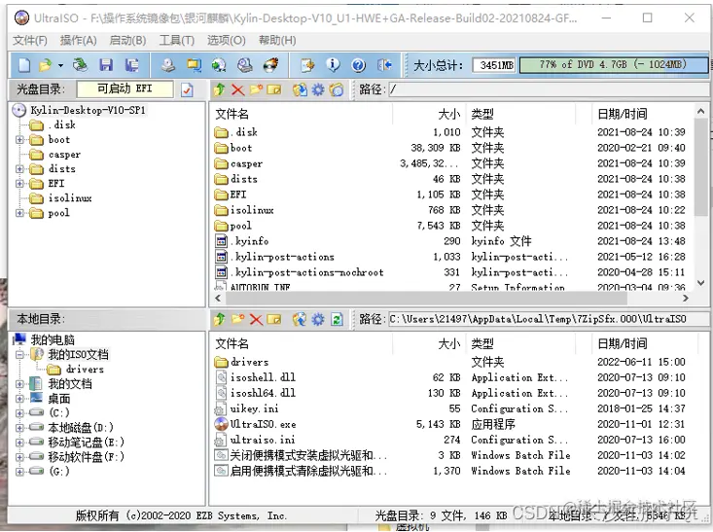Click the 大小总计 field showing 3451MB
The image size is (713, 532).
495,65
